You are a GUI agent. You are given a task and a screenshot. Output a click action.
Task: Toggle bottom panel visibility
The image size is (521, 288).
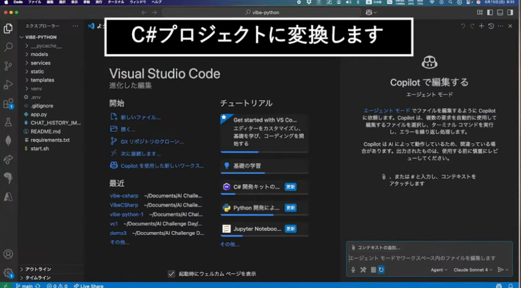coord(500,12)
